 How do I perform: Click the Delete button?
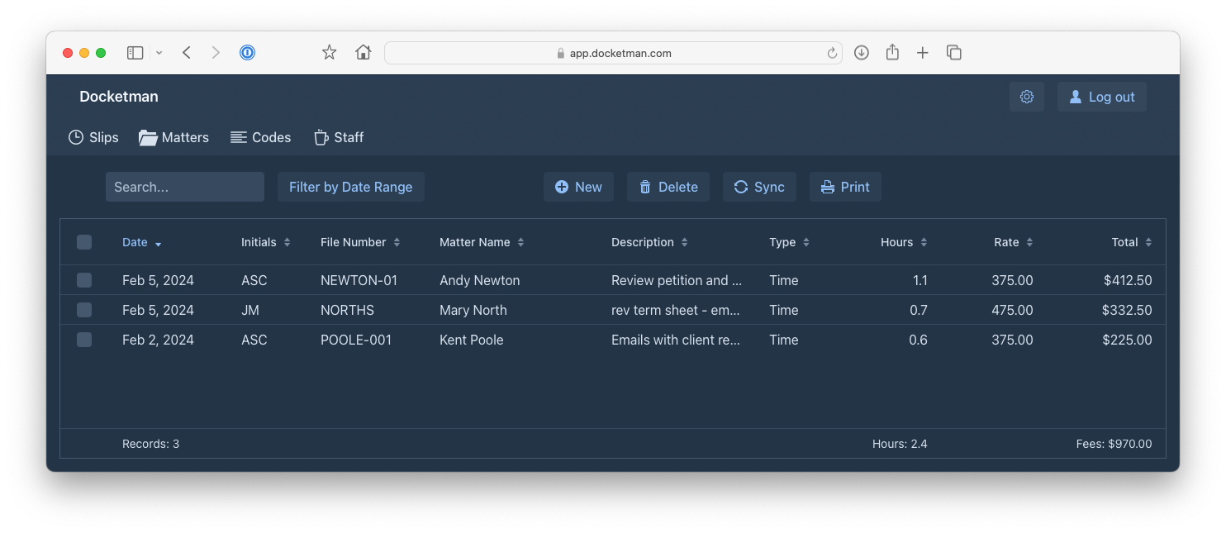click(668, 187)
